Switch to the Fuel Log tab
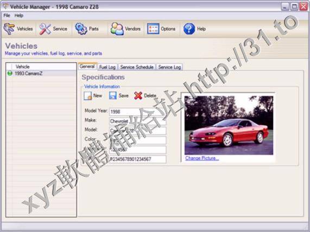Image resolution: width=310 pixels, height=232 pixels. click(x=107, y=67)
